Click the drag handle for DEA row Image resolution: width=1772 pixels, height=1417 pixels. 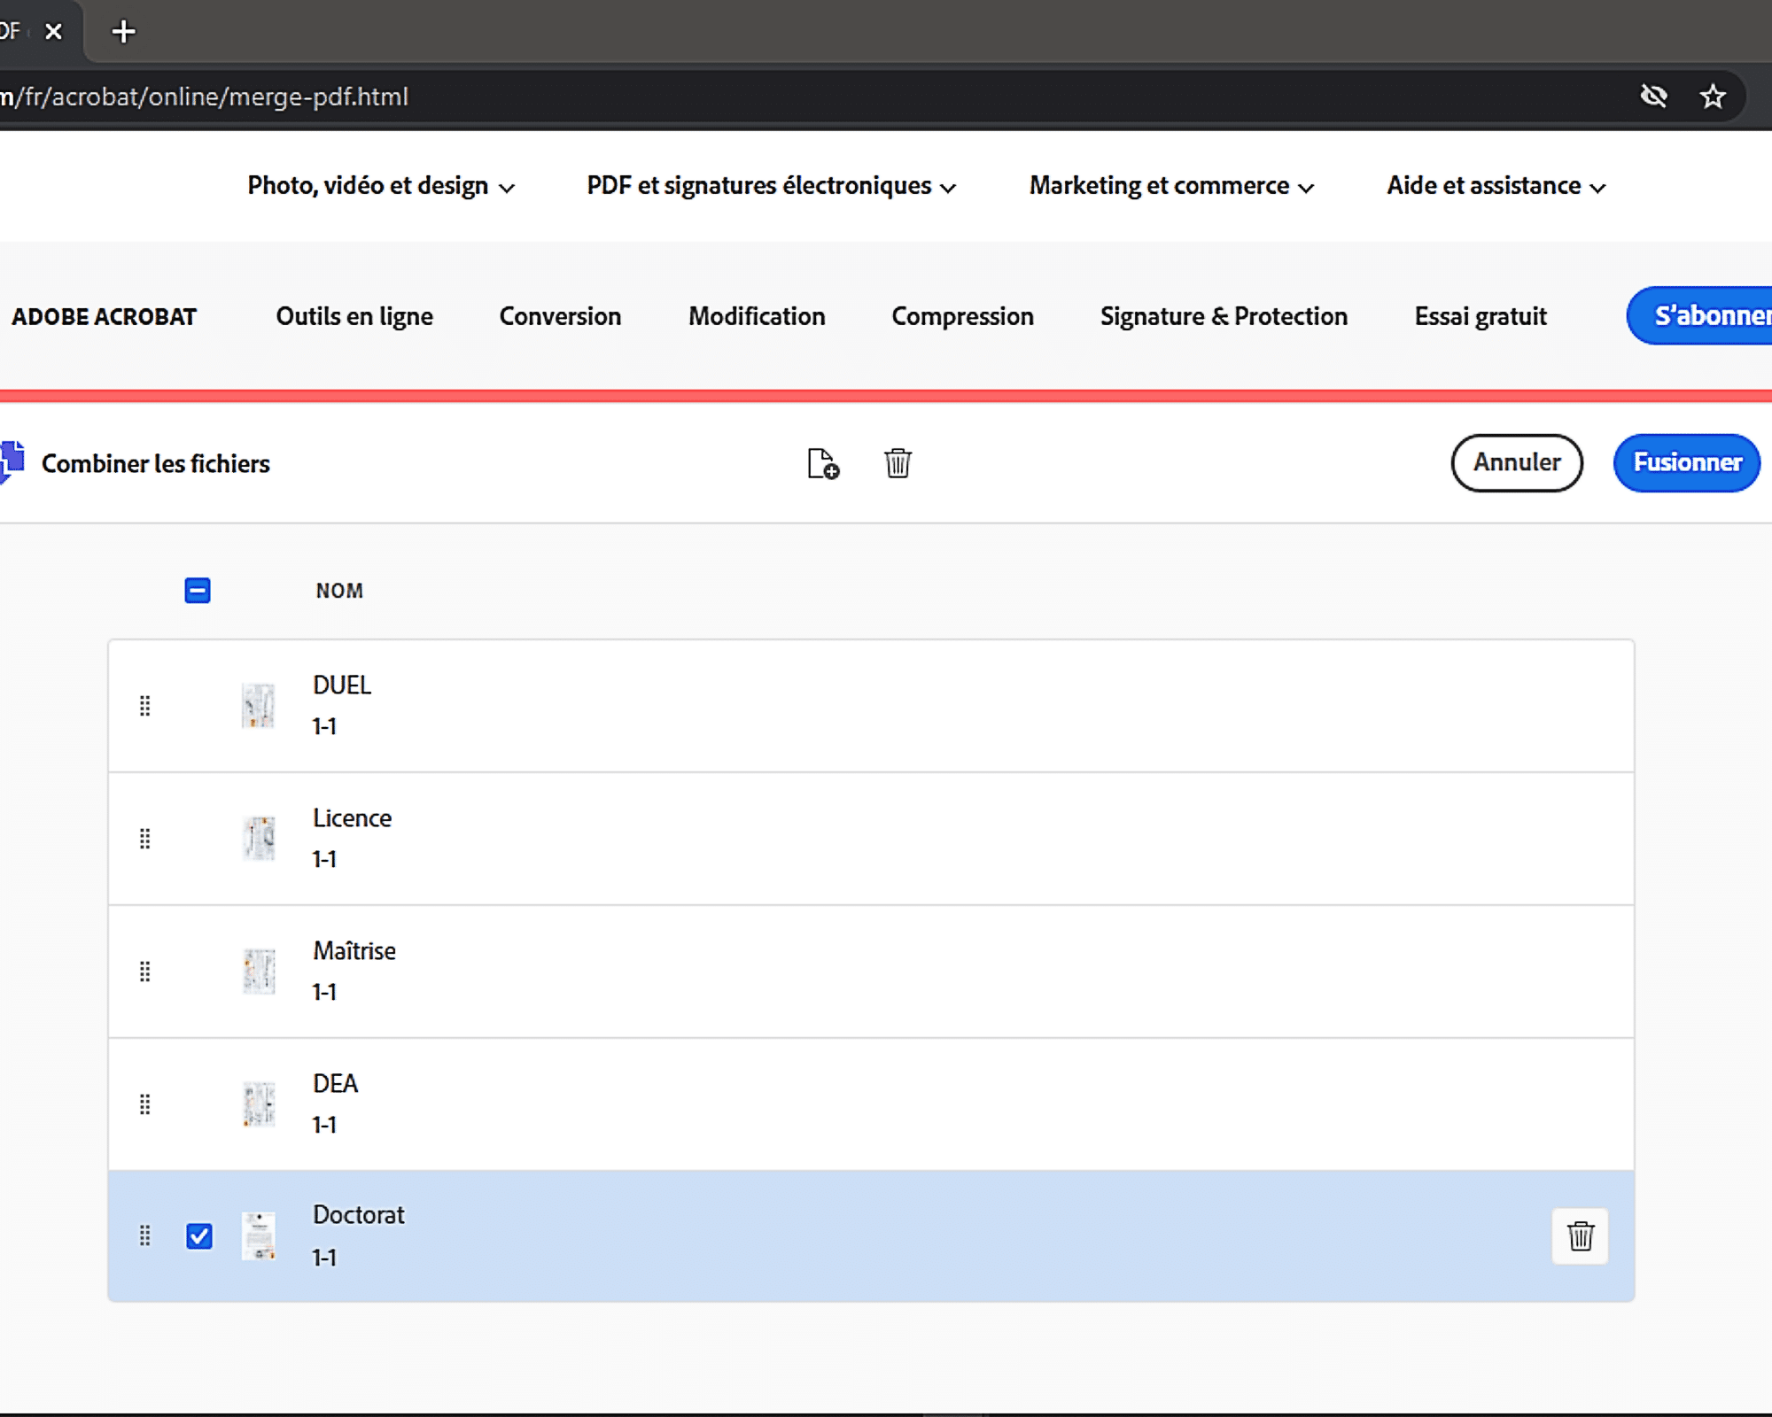click(145, 1104)
